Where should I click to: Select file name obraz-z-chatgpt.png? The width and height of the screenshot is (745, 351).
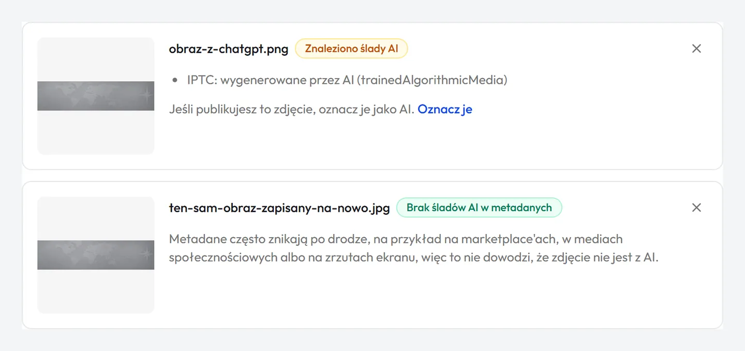coord(229,49)
